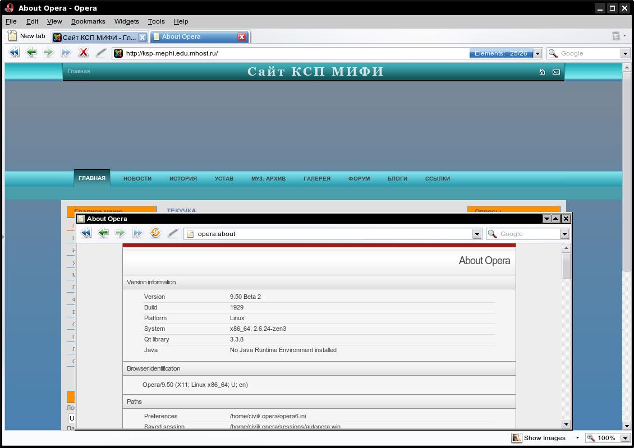Image resolution: width=634 pixels, height=448 pixels.
Task: Click scroll down arrow in About Opera window
Action: coord(566,424)
